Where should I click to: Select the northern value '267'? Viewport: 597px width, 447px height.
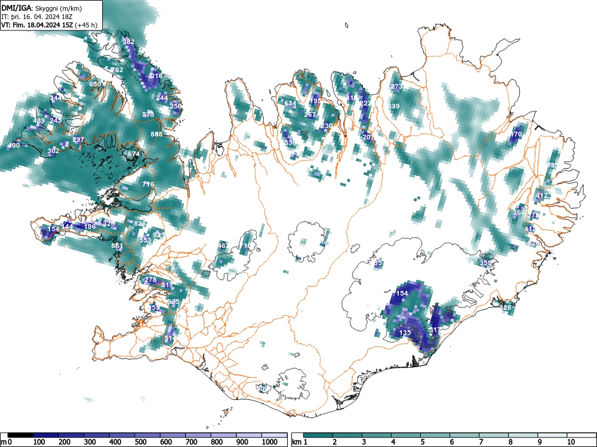pos(310,114)
